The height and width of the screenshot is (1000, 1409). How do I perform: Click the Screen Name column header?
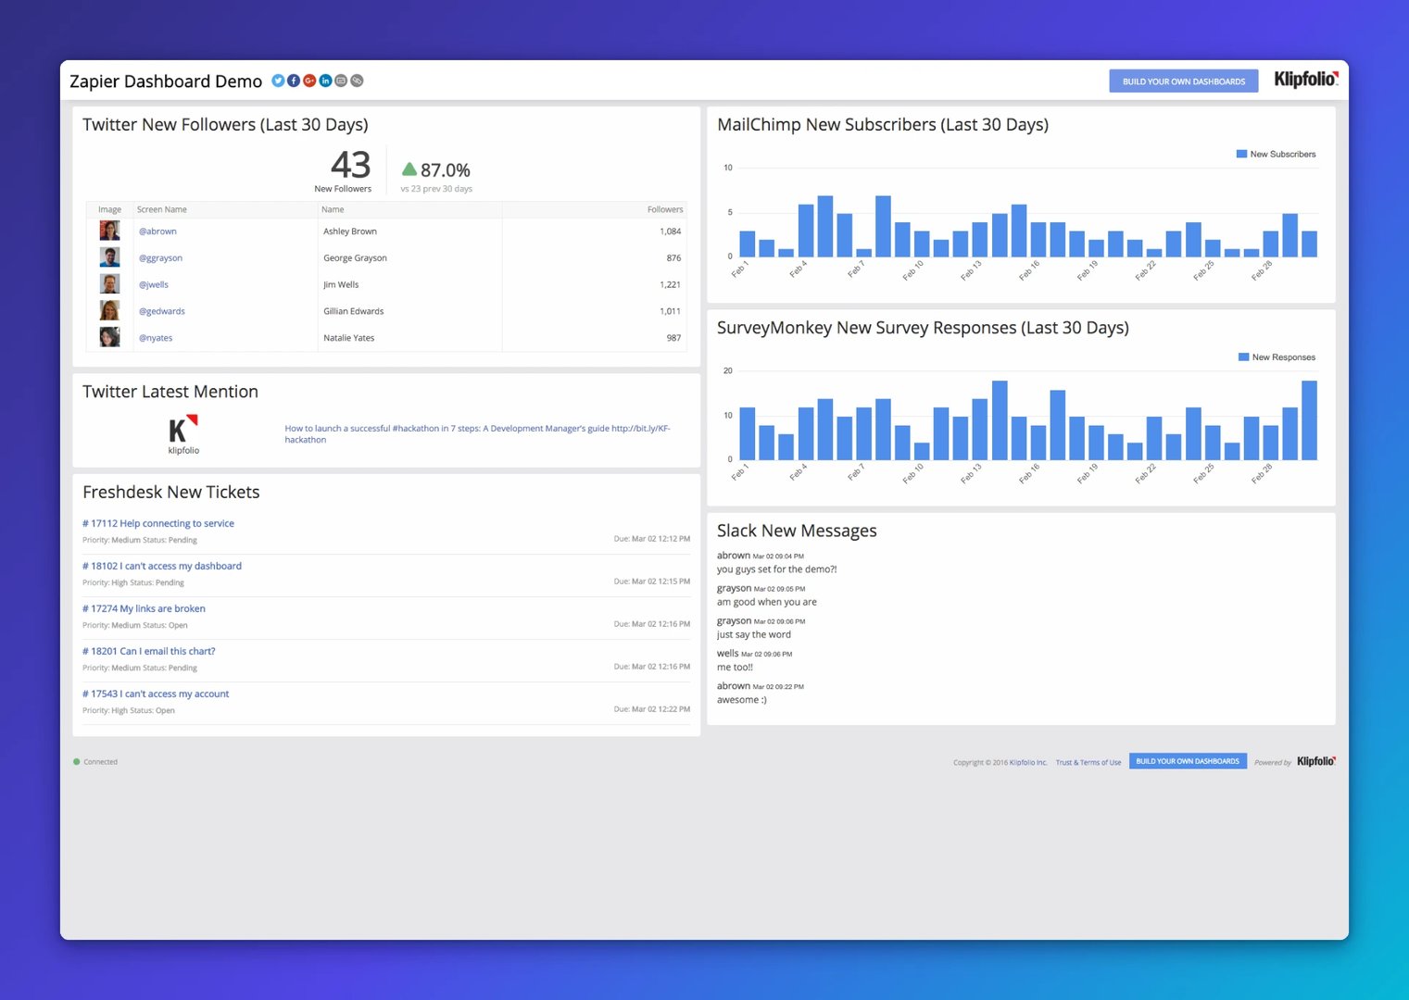(x=162, y=210)
